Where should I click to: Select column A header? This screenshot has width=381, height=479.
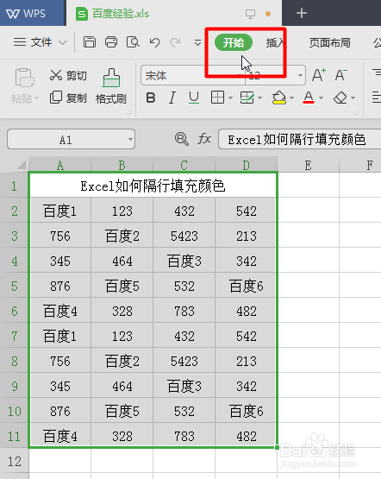point(60,165)
